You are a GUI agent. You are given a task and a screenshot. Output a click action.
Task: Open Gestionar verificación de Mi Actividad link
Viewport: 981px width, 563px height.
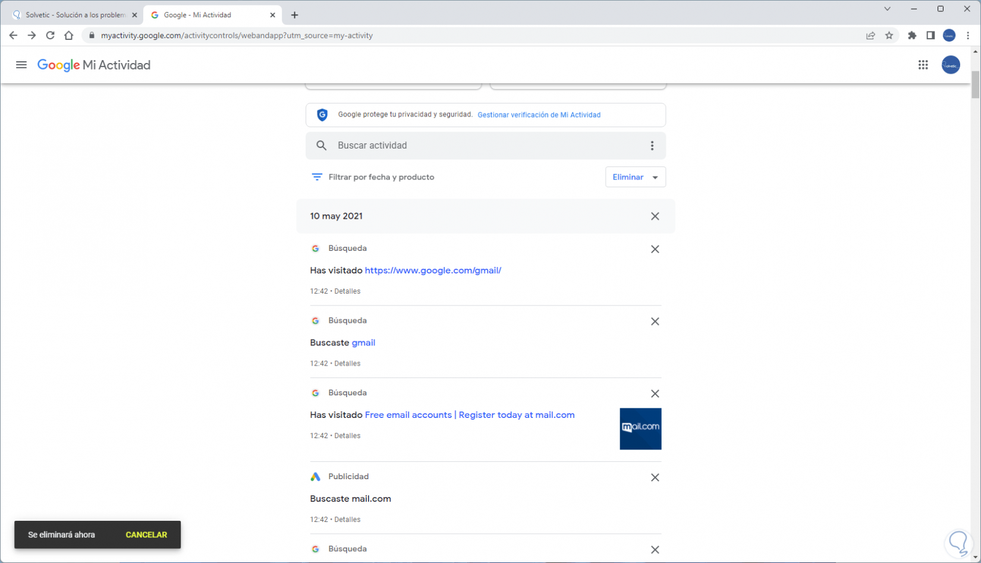click(x=539, y=115)
